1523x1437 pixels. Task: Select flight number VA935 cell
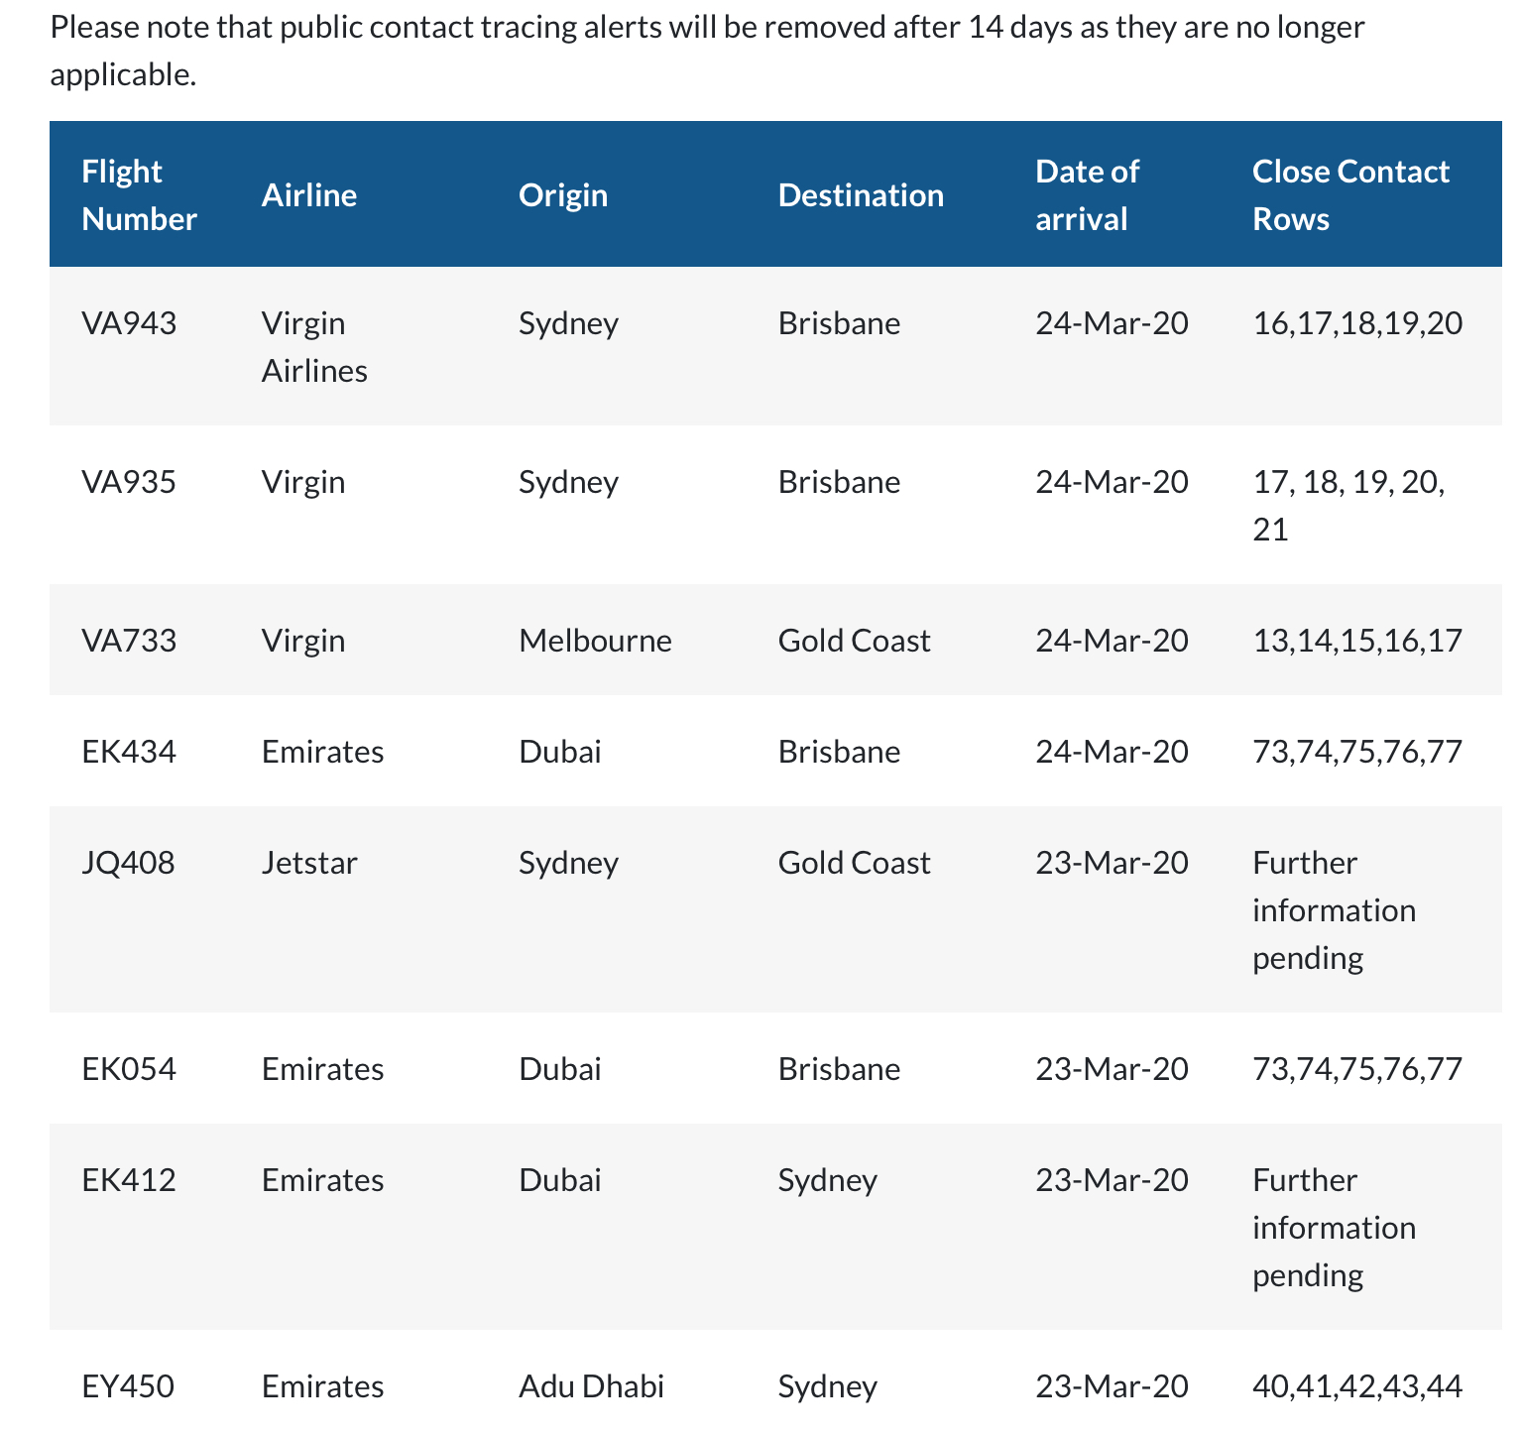tap(129, 482)
